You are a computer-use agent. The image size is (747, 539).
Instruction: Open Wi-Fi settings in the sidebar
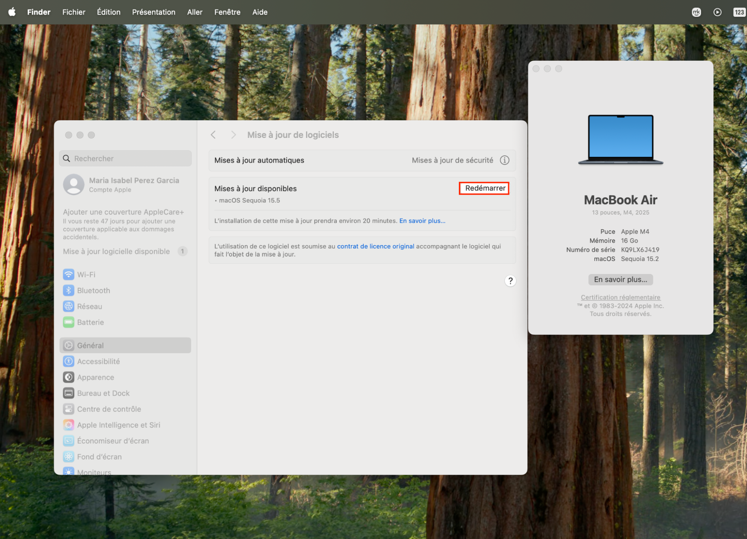pyautogui.click(x=86, y=274)
